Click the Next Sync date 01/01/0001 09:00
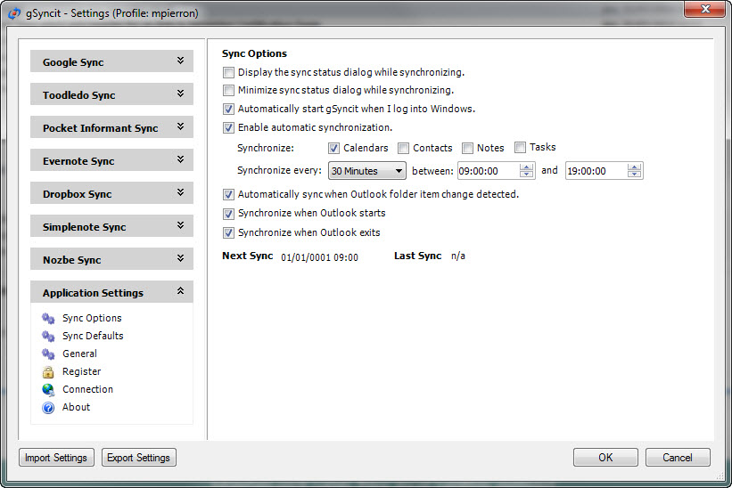The height and width of the screenshot is (488, 732). click(320, 257)
